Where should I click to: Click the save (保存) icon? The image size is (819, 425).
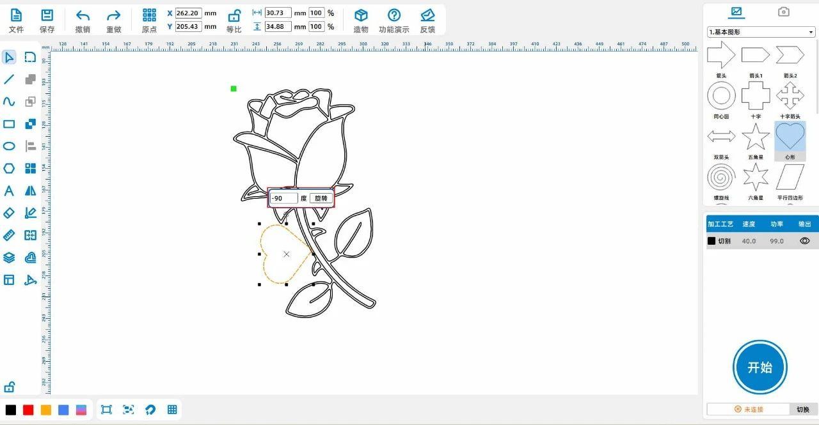click(x=47, y=16)
